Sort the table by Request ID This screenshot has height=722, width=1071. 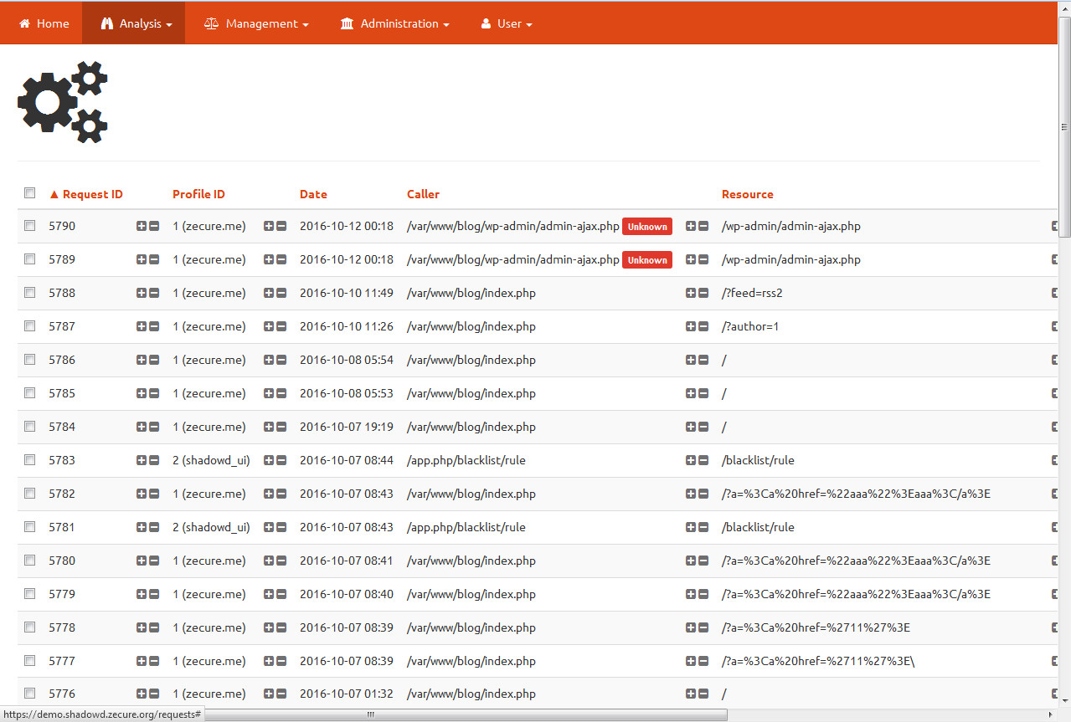pos(85,194)
